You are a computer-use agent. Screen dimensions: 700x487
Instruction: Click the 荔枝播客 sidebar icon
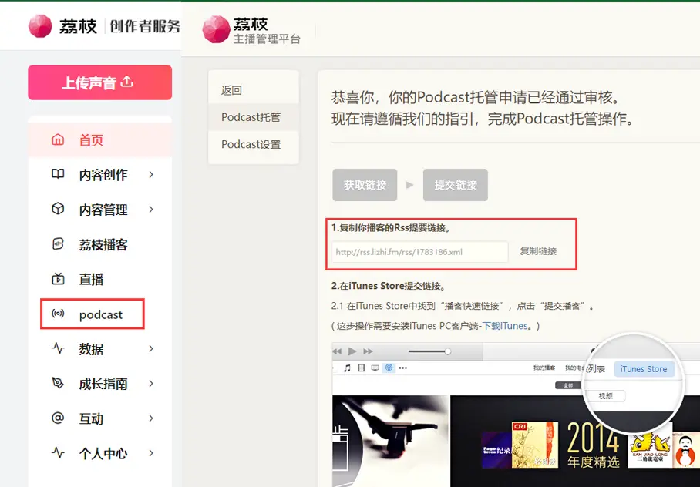click(x=58, y=244)
